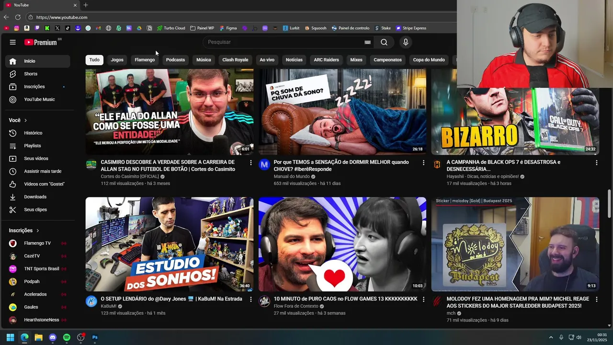Select the Mixes filter chip
Screen dimensions: 613x345
356,60
